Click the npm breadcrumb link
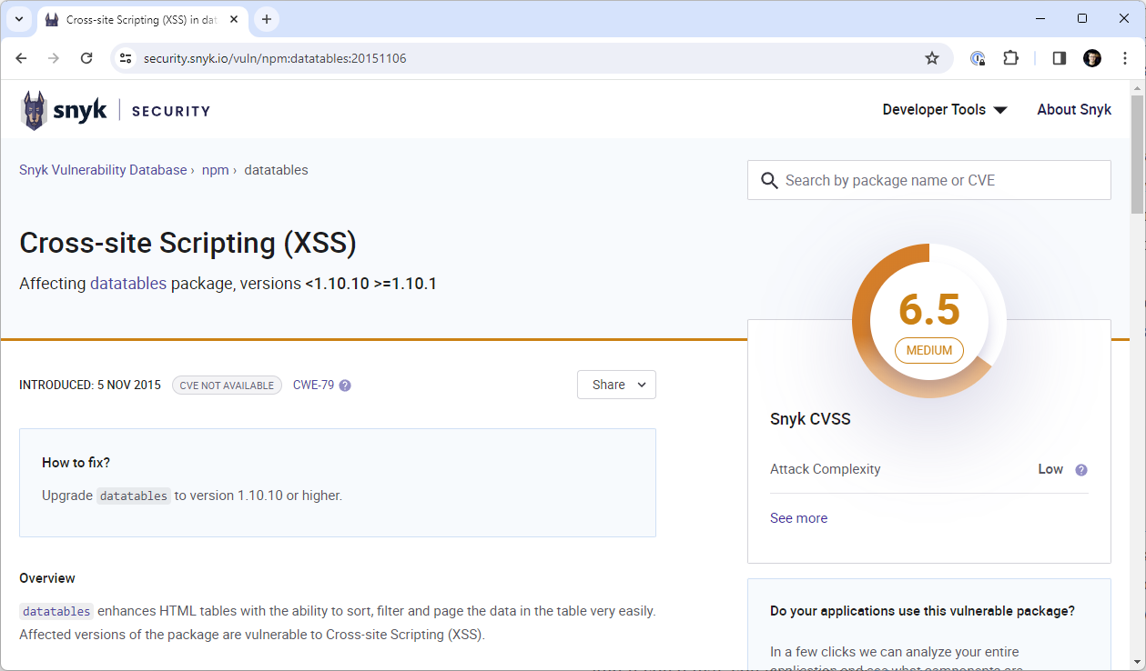This screenshot has height=671, width=1146. [x=215, y=170]
